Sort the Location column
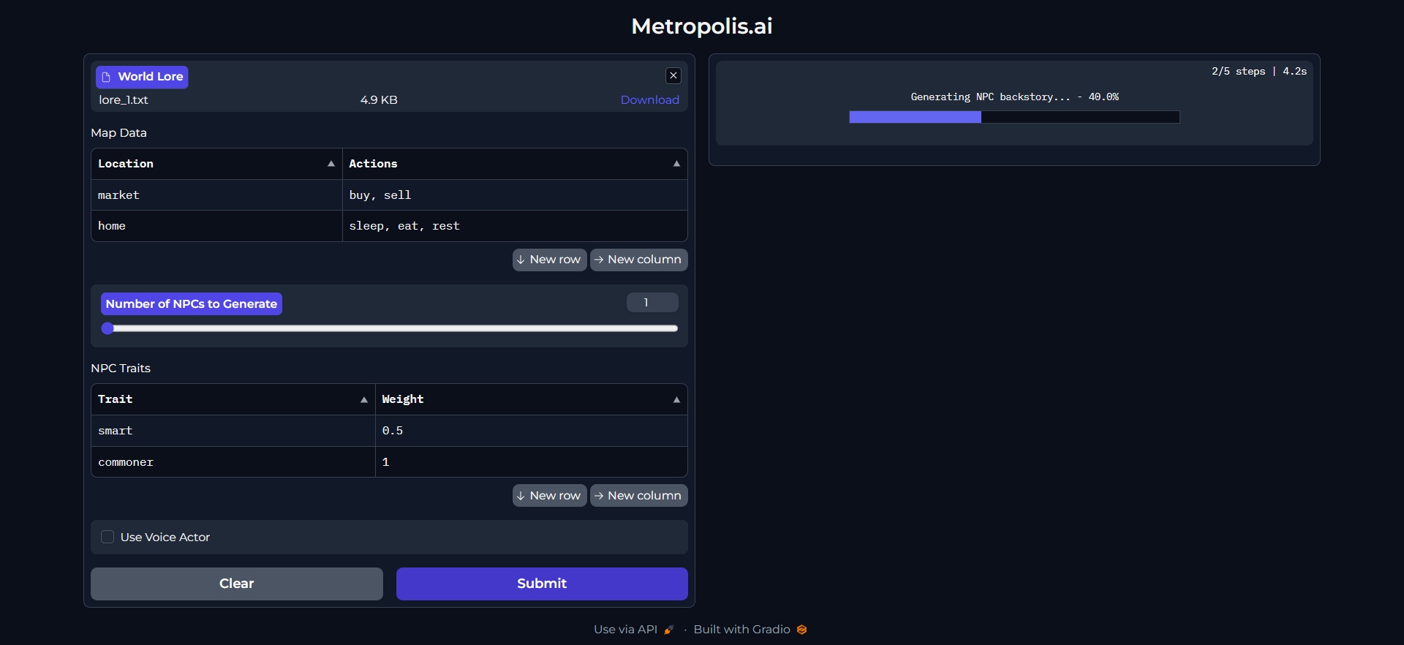The image size is (1404, 645). [331, 164]
